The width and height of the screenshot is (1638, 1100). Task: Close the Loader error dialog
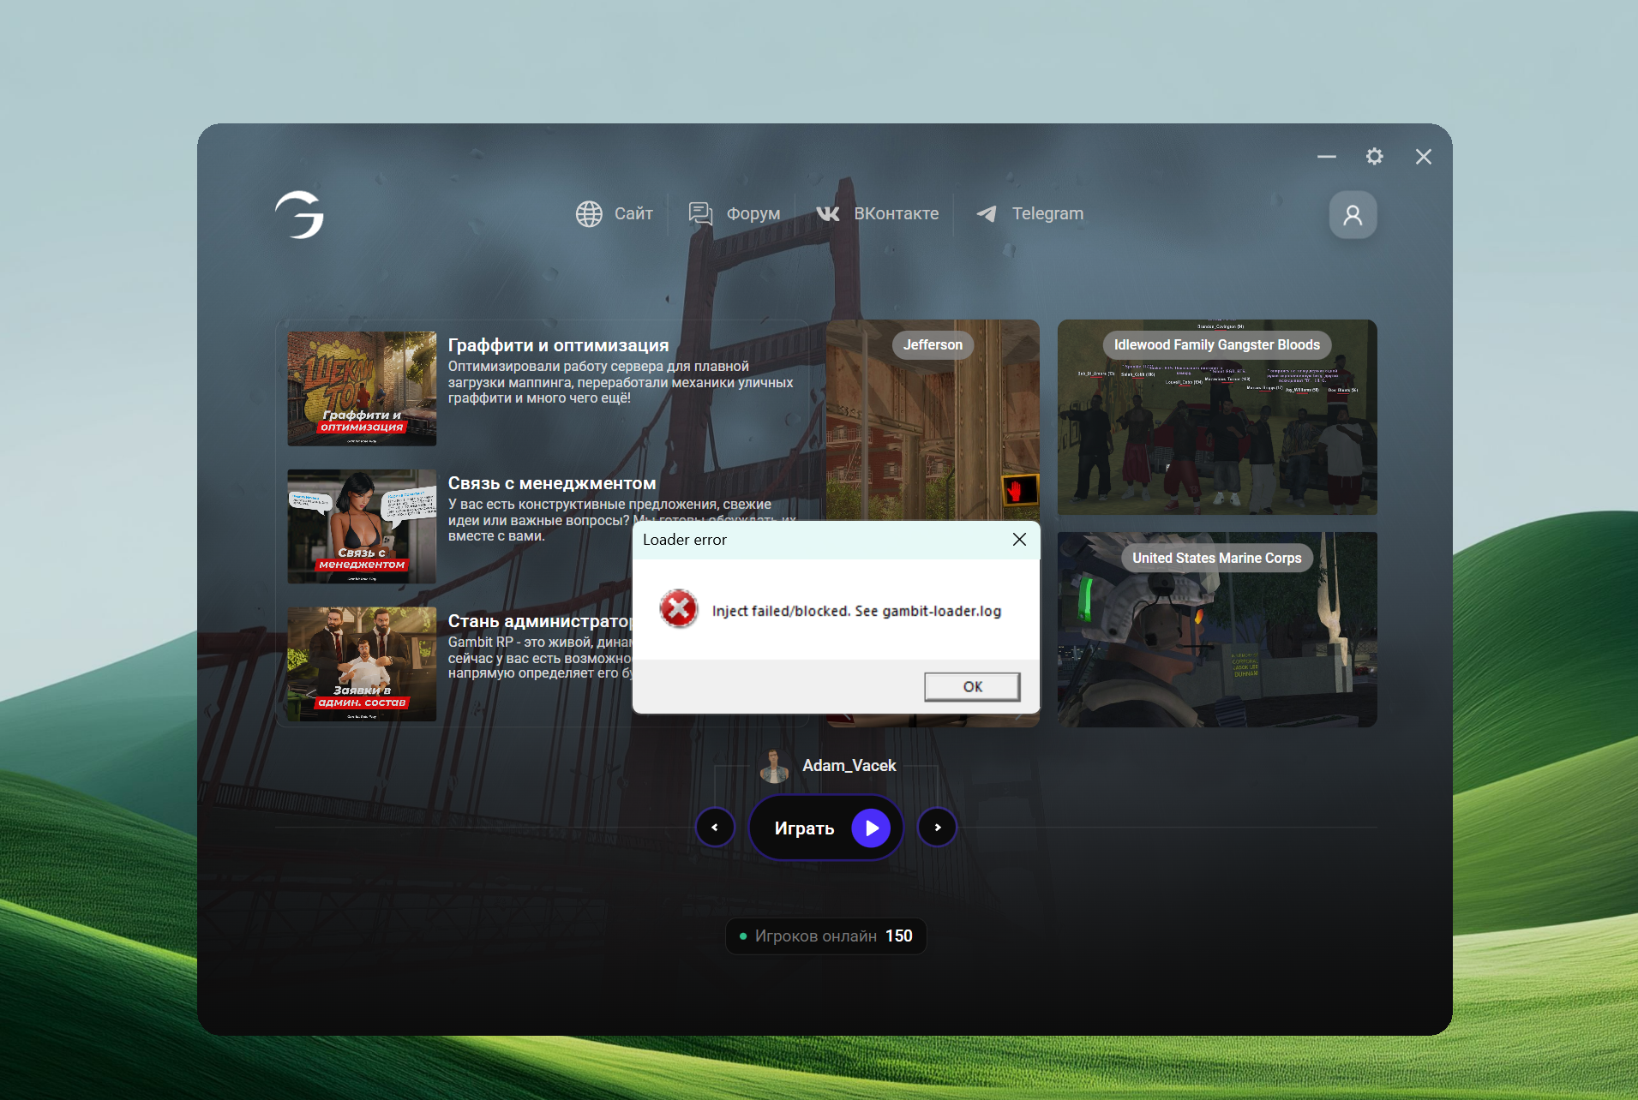1019,539
